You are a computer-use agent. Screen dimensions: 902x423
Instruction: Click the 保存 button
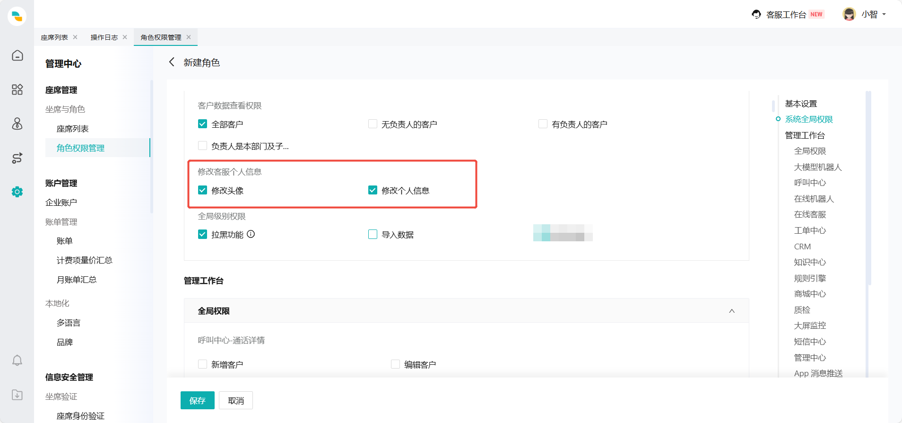click(x=197, y=400)
